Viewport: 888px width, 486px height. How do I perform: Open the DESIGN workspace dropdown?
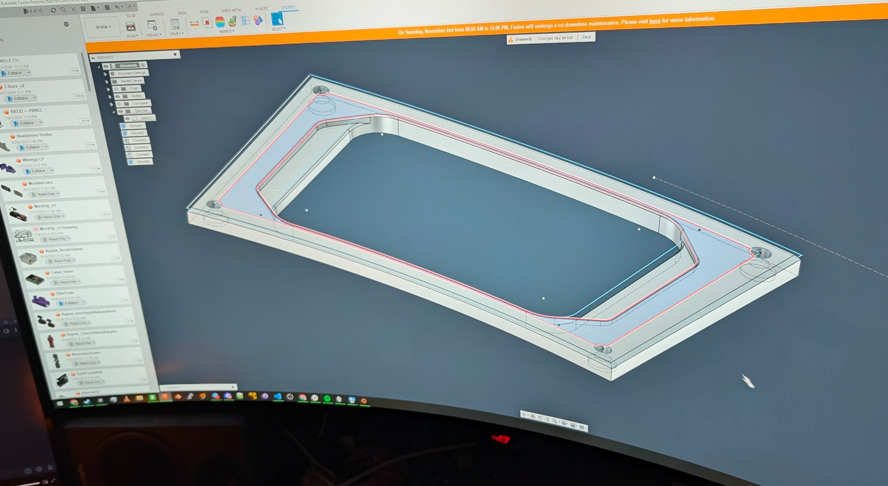104,27
